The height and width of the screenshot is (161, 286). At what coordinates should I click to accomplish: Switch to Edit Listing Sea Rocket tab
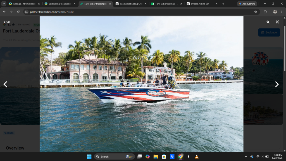(60, 4)
